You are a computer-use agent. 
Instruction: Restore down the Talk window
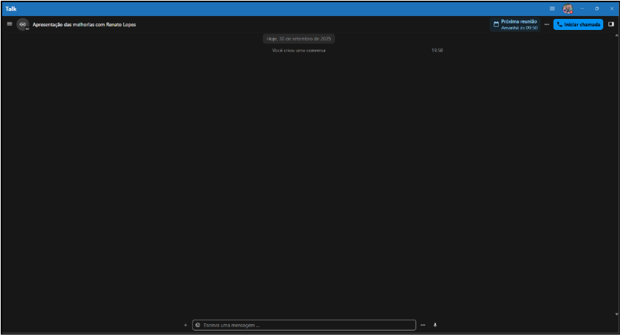pyautogui.click(x=597, y=8)
